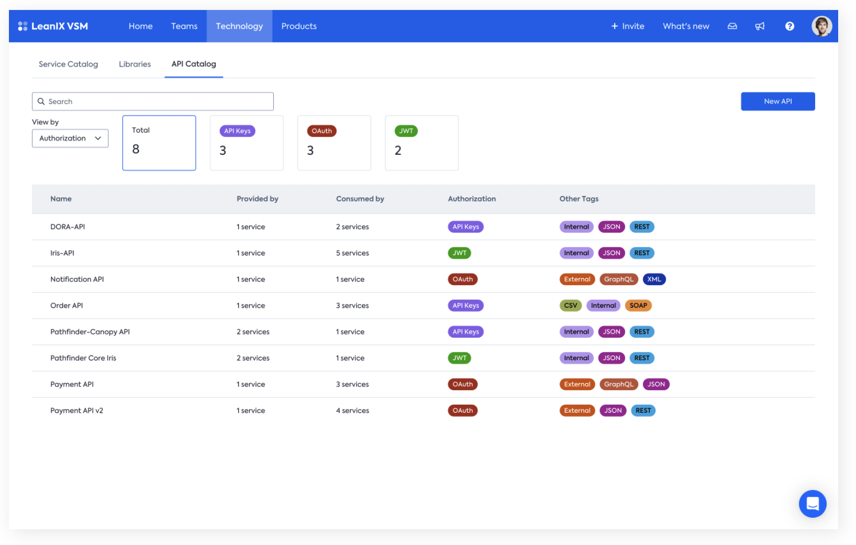The image size is (856, 545).
Task: Open the Pathfinder Core Iris row
Action: pyautogui.click(x=423, y=358)
